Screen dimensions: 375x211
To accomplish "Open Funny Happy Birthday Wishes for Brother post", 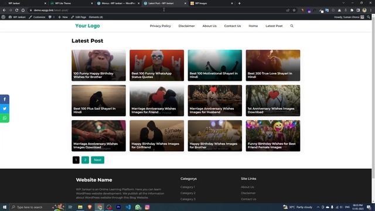I will tap(98, 65).
